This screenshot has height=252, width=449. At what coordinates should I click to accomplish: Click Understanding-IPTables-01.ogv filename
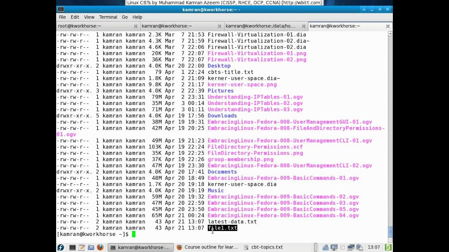click(255, 97)
